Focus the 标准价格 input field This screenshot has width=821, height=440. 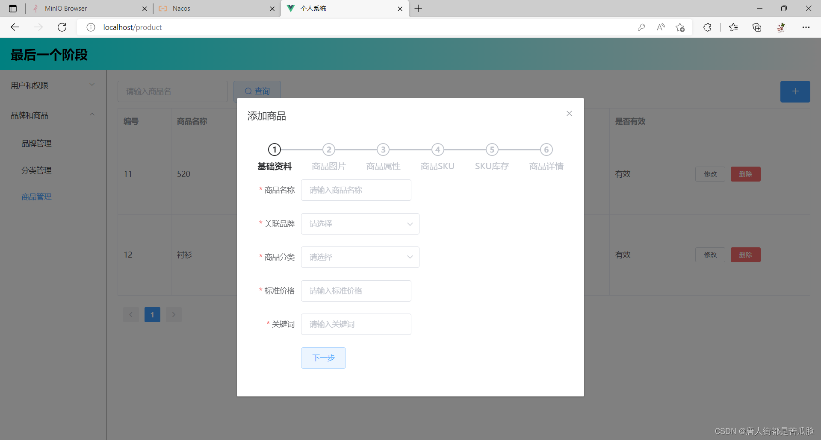pyautogui.click(x=356, y=291)
